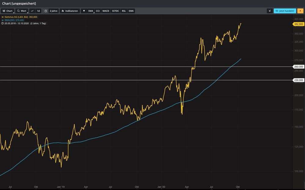This screenshot has height=190, width=305.
Task: Enable the SSTOC indicator
Action: (x=115, y=11)
